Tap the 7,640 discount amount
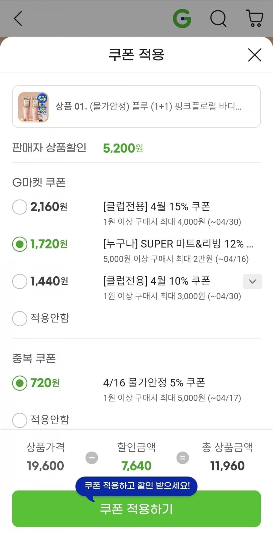273x533 pixels. coord(136,466)
